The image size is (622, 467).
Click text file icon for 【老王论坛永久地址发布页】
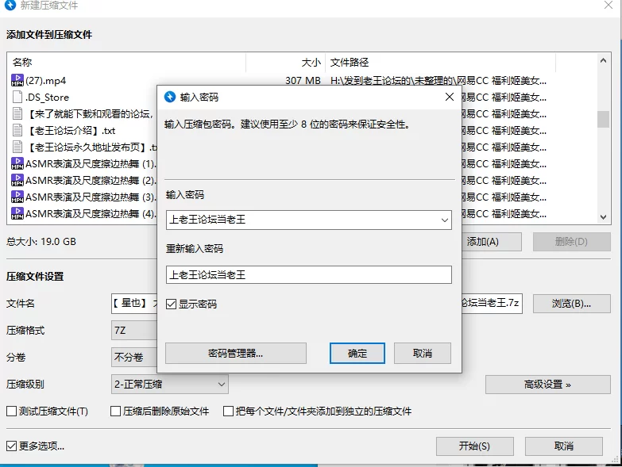coord(17,147)
